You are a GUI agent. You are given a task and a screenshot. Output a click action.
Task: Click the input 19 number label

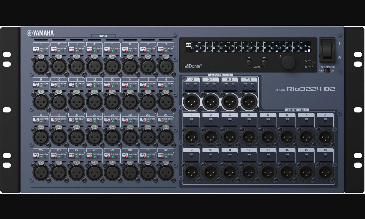(76, 115)
